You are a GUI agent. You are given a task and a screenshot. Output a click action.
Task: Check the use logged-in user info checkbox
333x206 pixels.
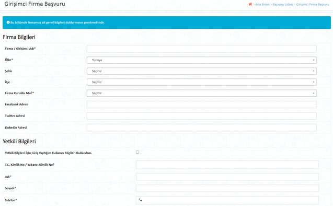coord(137,152)
